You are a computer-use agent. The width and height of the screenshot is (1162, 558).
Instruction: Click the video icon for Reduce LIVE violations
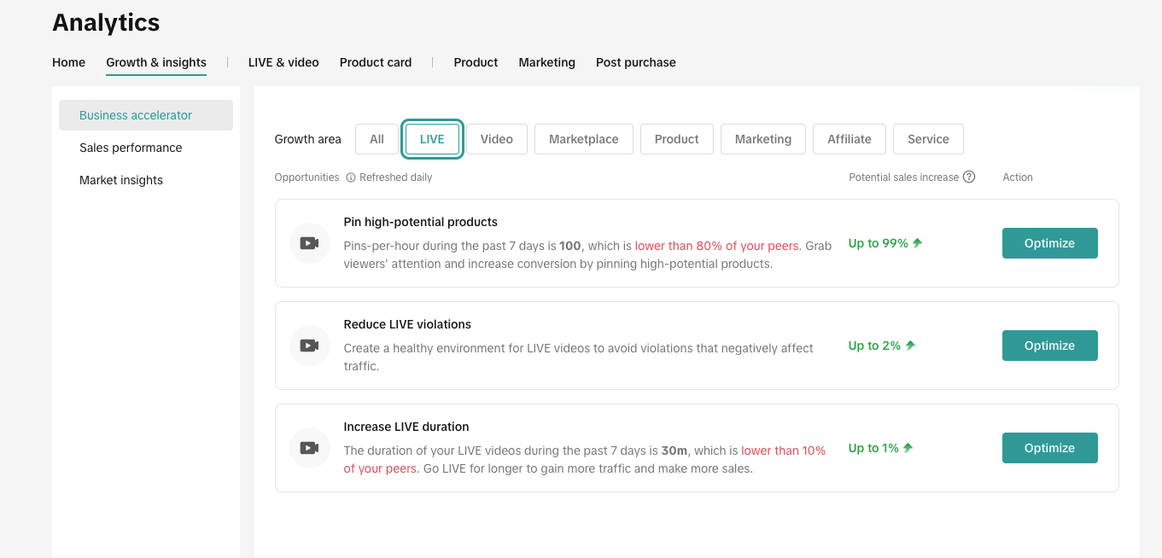[309, 346]
